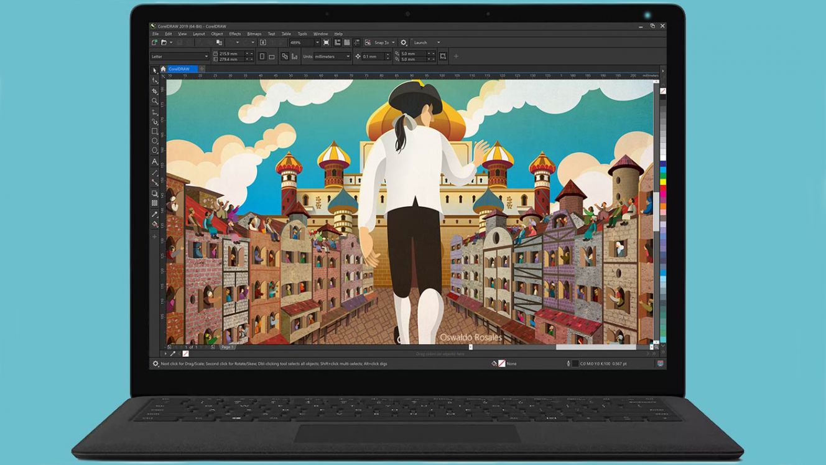
Task: Click the fill color None indicator
Action: [502, 364]
